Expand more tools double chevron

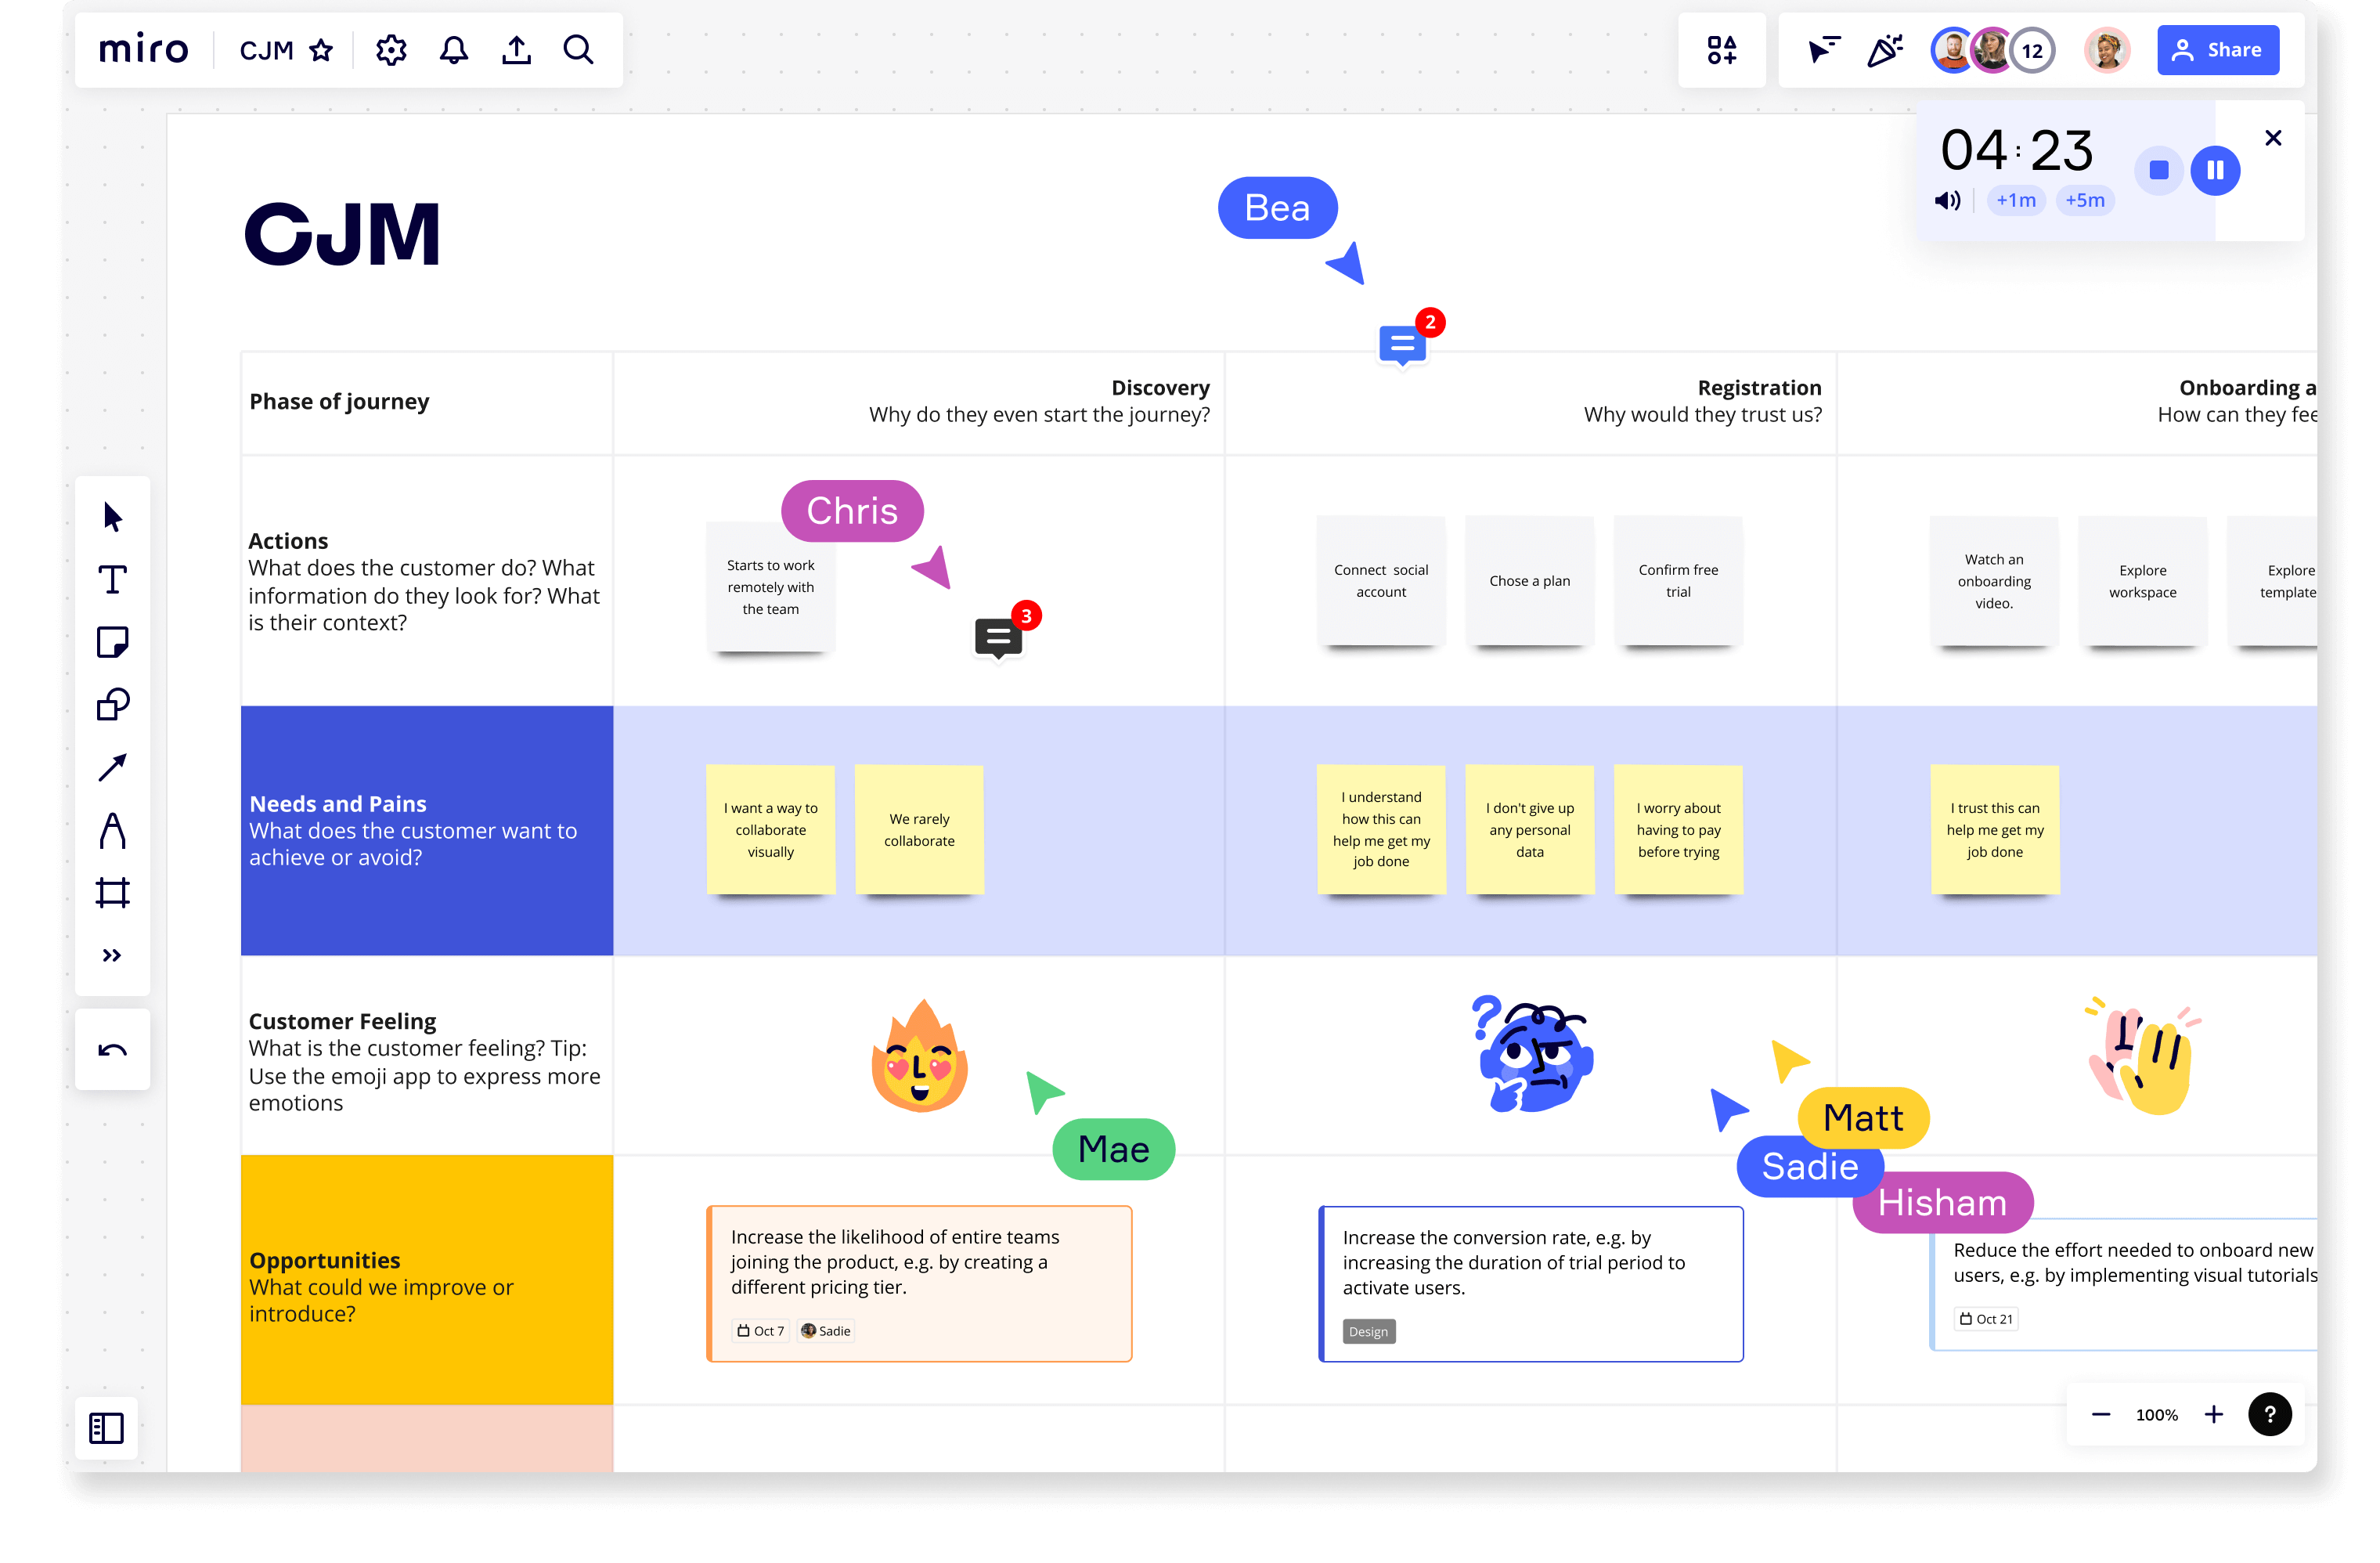coord(112,955)
